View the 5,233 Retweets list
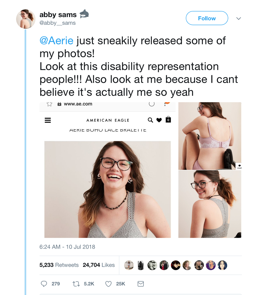The width and height of the screenshot is (258, 295). tap(59, 265)
